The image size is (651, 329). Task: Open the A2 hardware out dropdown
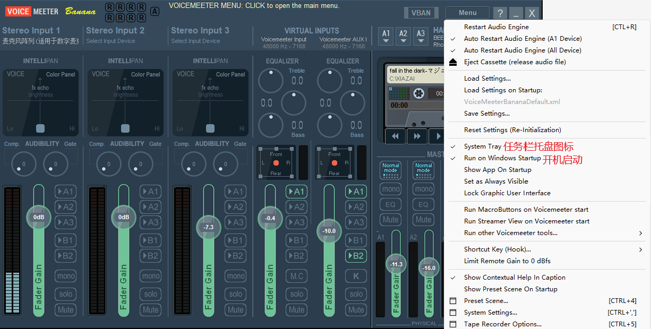[404, 36]
